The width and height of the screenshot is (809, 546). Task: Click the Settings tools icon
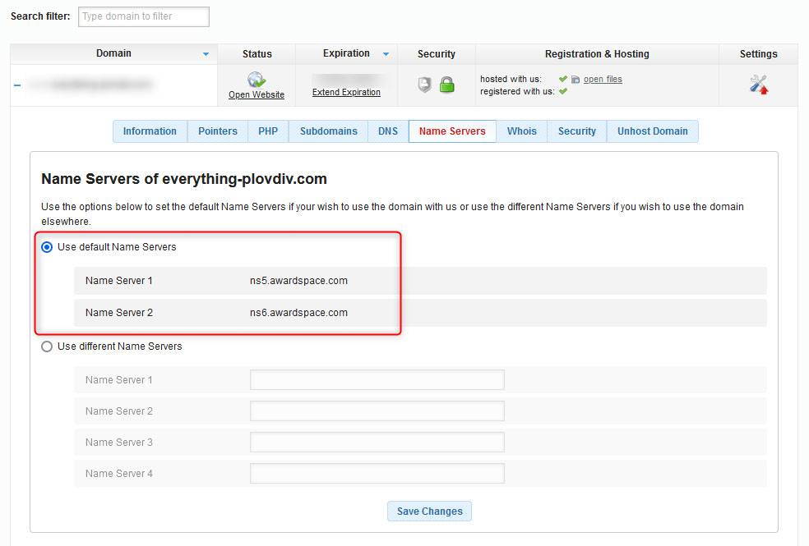[x=758, y=85]
